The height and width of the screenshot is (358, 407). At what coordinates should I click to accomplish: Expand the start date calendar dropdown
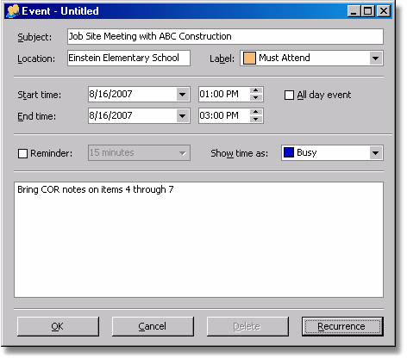coord(182,95)
